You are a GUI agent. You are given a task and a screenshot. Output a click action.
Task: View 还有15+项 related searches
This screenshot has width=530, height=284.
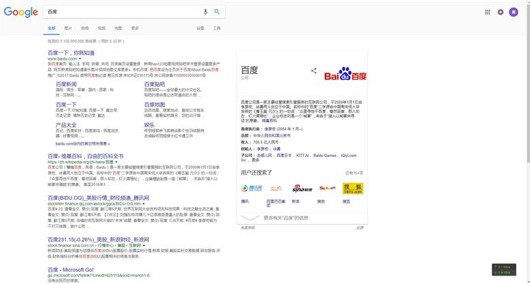pyautogui.click(x=354, y=173)
